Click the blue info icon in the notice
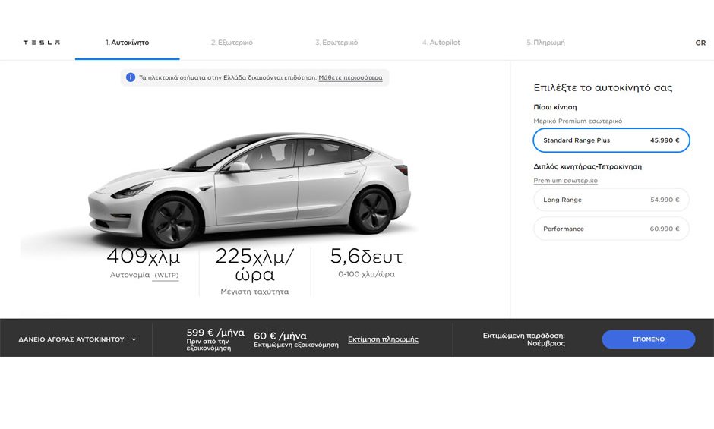The height and width of the screenshot is (429, 714). tap(130, 77)
